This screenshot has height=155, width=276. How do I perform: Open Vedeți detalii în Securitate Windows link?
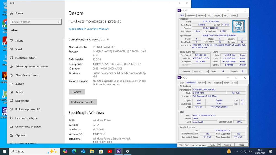coord(89,29)
